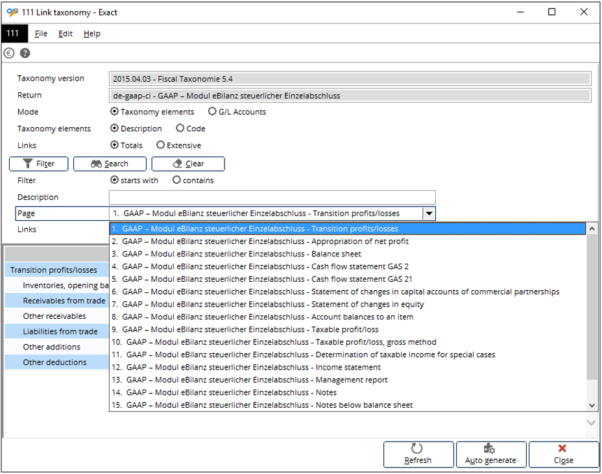Screen dimensions: 602x474
Task: Minimize the Link taxonomy window
Action: click(x=520, y=12)
